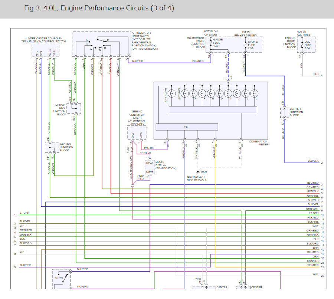This screenshot has width=334, height=299.
Task: Click the D gear indicator lamp
Action: click(x=219, y=93)
